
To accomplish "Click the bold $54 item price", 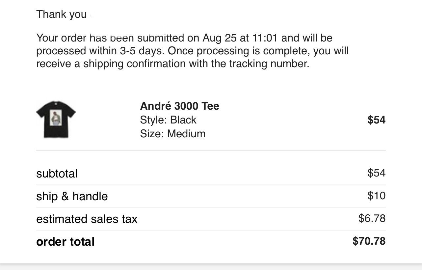I will coord(376,120).
